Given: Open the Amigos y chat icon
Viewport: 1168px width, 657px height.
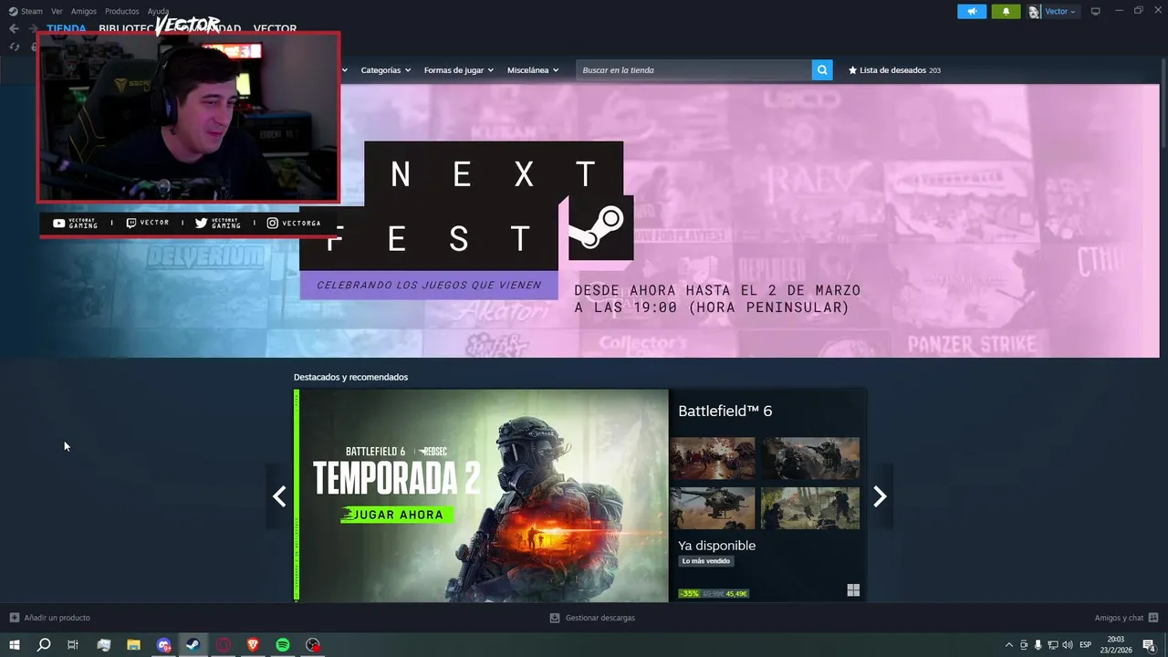Looking at the screenshot, I should [x=1153, y=618].
